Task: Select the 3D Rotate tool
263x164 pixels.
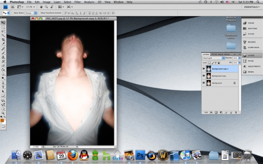Action: click(x=3, y=101)
